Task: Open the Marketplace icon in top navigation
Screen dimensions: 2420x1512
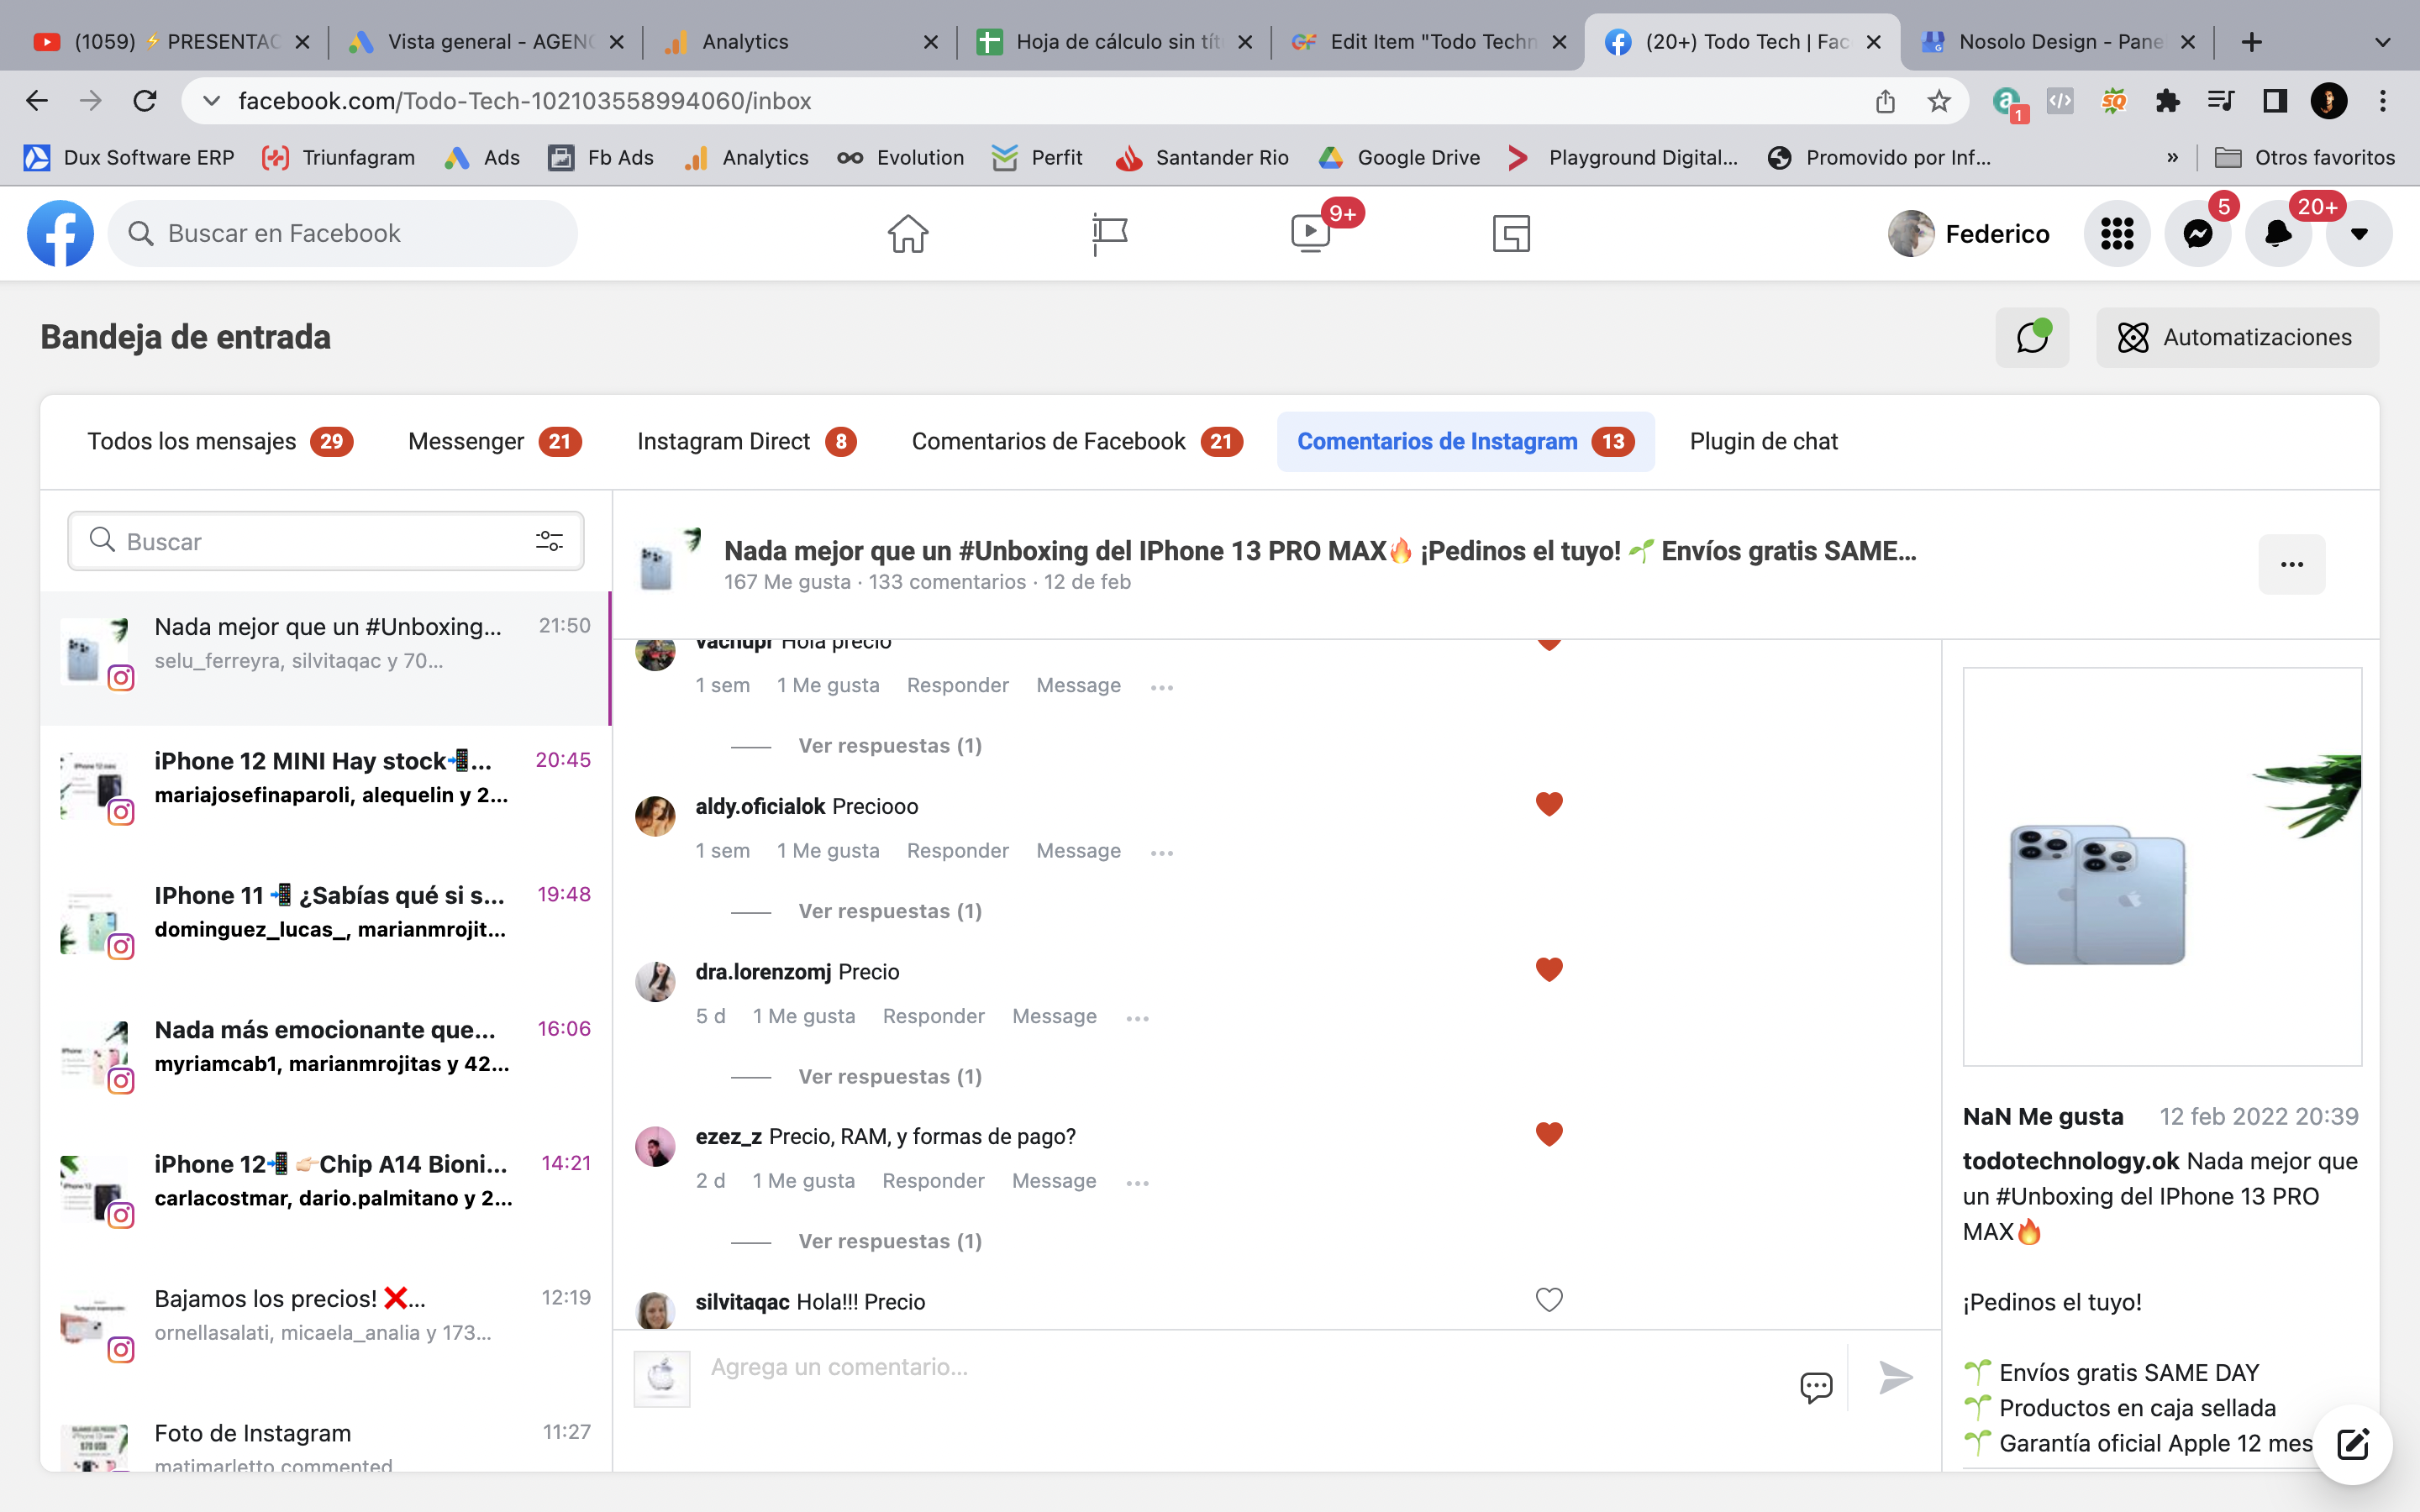Action: [1511, 233]
